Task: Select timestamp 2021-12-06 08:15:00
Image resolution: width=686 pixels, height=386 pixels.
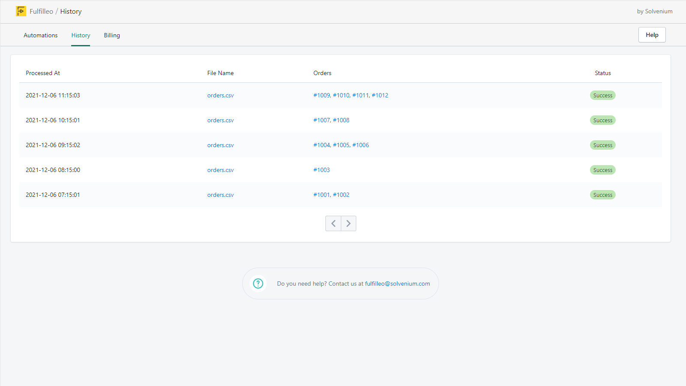Action: [x=53, y=170]
